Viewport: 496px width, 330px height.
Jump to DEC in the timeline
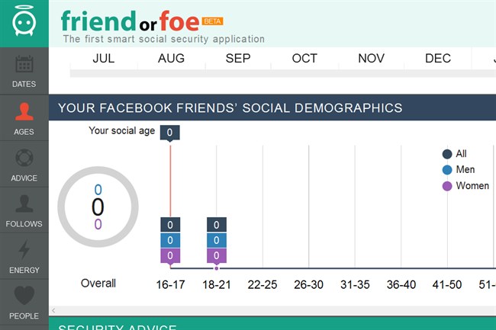point(438,59)
